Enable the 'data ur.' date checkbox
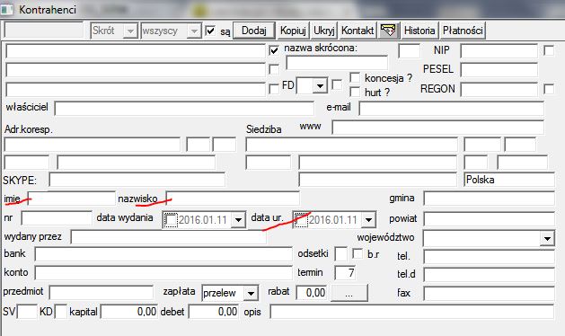The height and width of the screenshot is (336, 565). point(301,219)
